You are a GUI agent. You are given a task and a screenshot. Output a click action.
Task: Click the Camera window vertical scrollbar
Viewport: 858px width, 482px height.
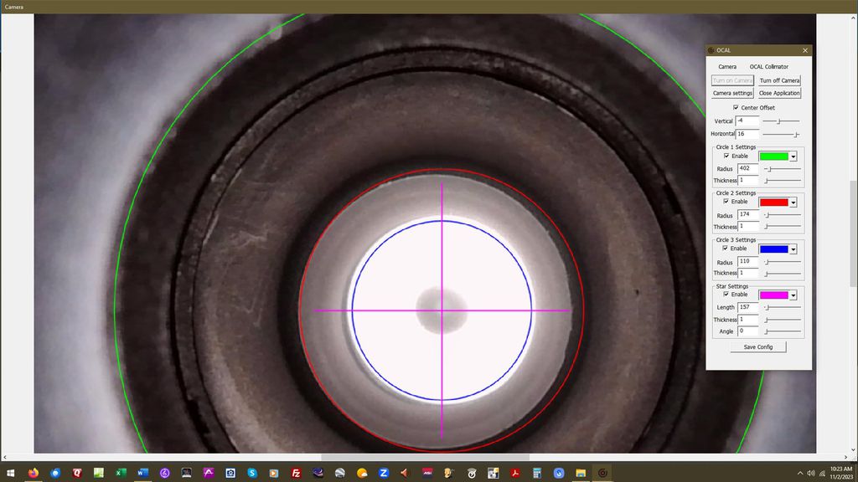tap(853, 233)
